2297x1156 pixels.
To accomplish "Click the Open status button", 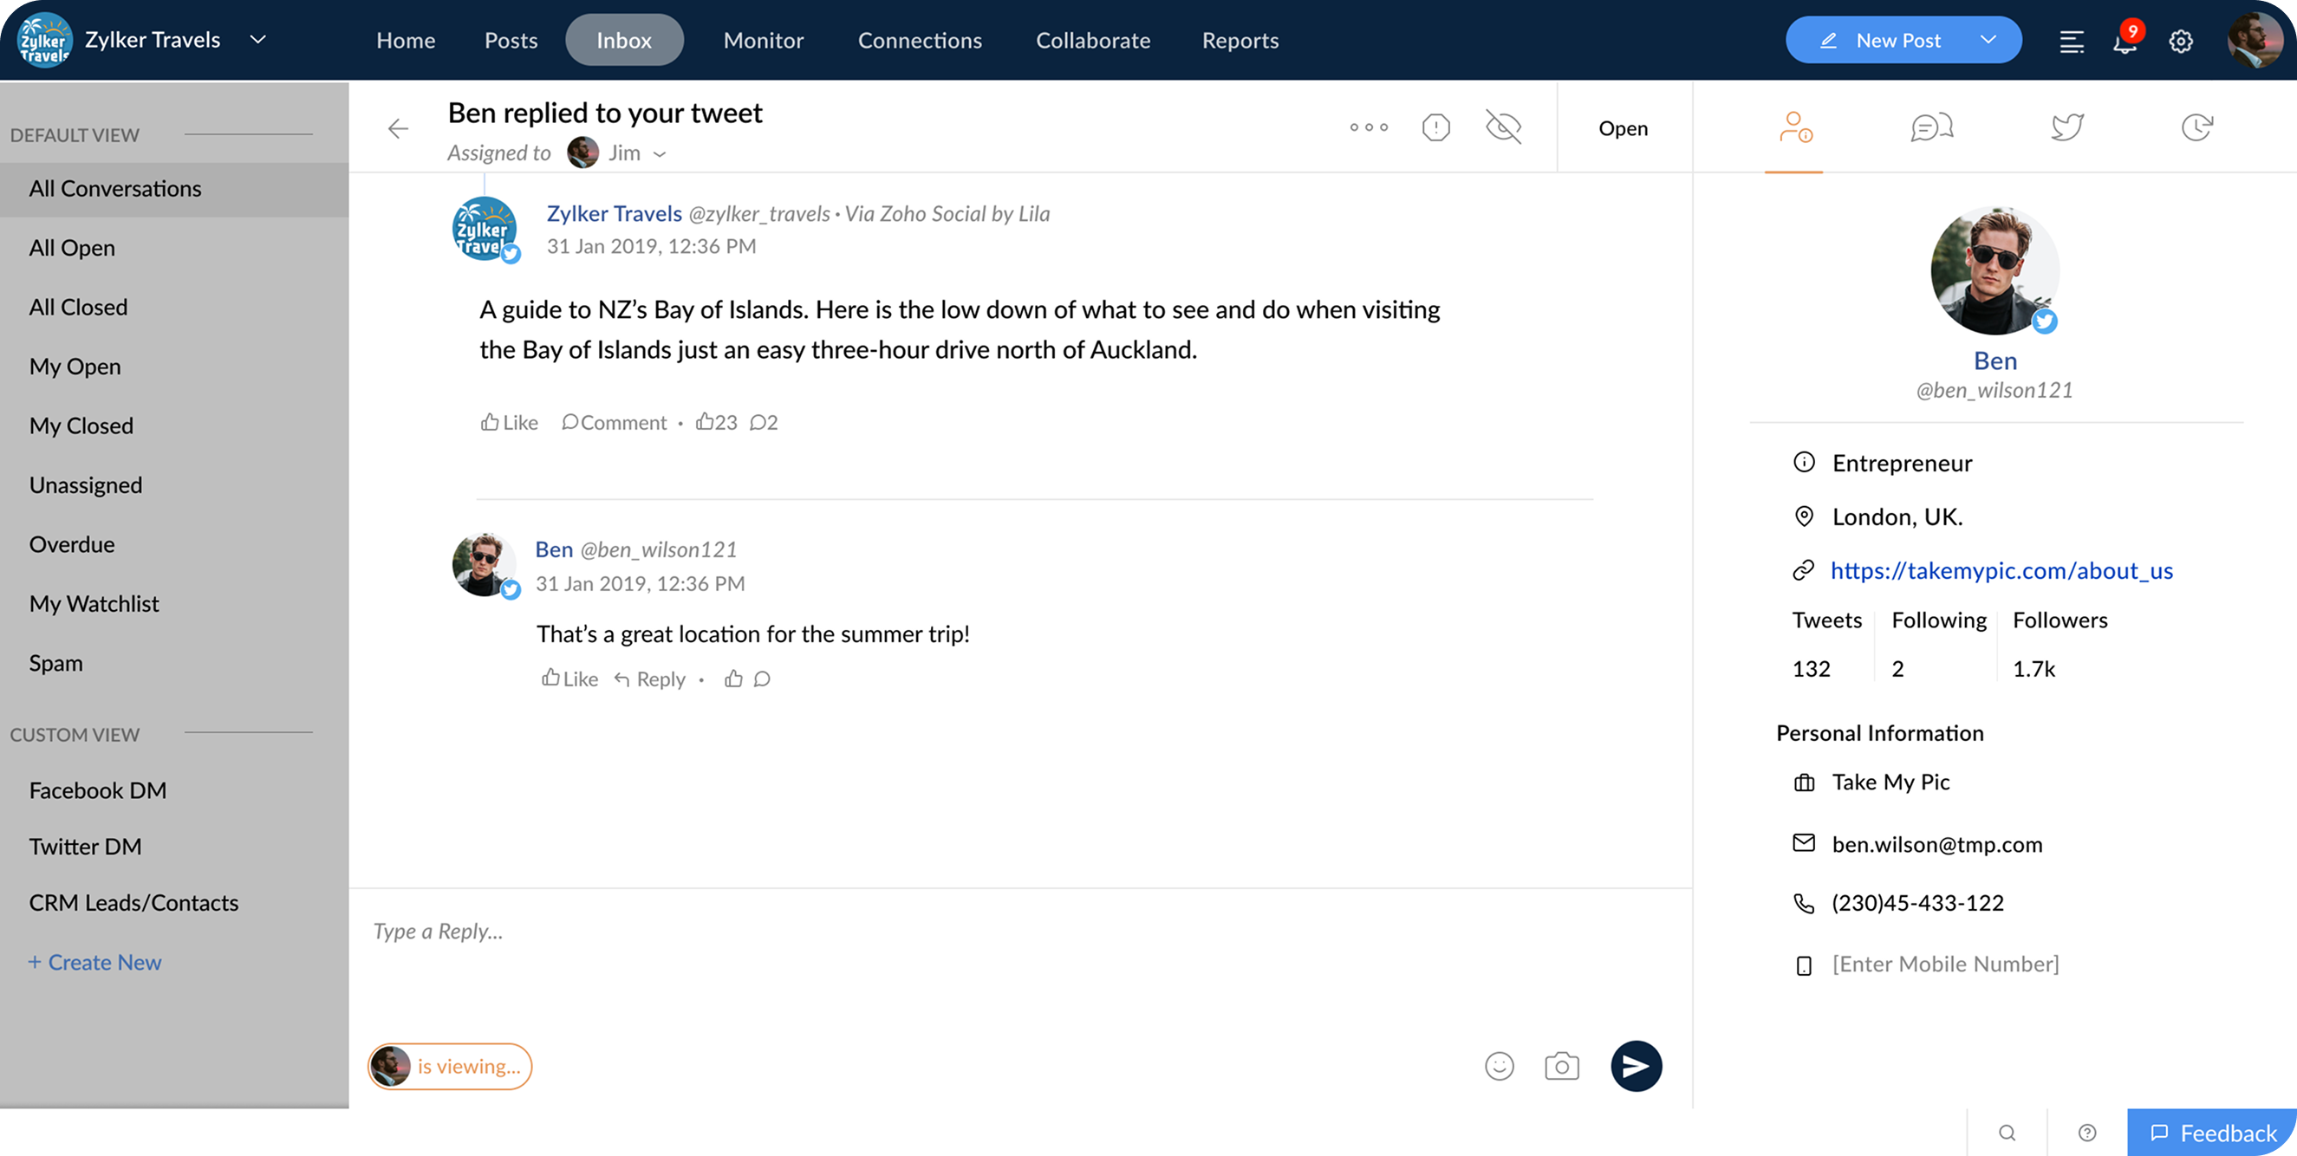I will point(1623,128).
